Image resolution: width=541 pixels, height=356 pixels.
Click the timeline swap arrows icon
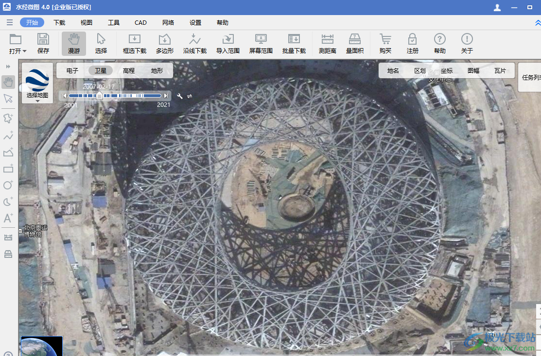click(x=190, y=96)
